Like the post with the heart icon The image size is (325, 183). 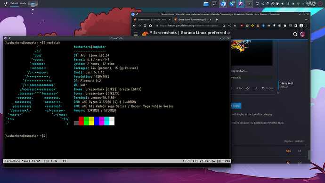tap(241, 88)
